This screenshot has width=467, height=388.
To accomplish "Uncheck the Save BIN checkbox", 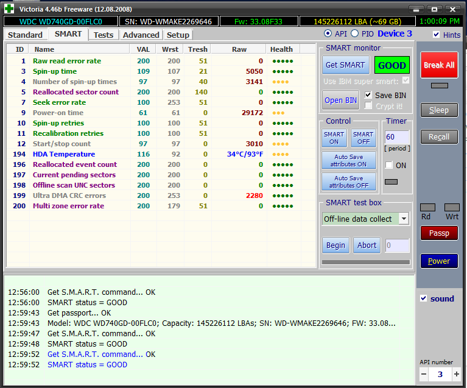I will (x=368, y=95).
